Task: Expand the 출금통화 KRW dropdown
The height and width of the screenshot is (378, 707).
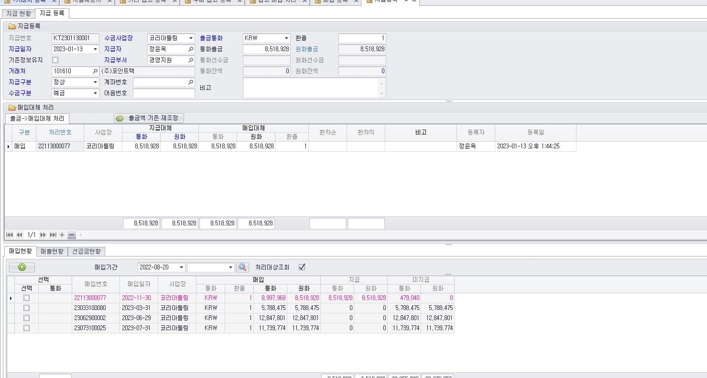Action: pos(287,38)
